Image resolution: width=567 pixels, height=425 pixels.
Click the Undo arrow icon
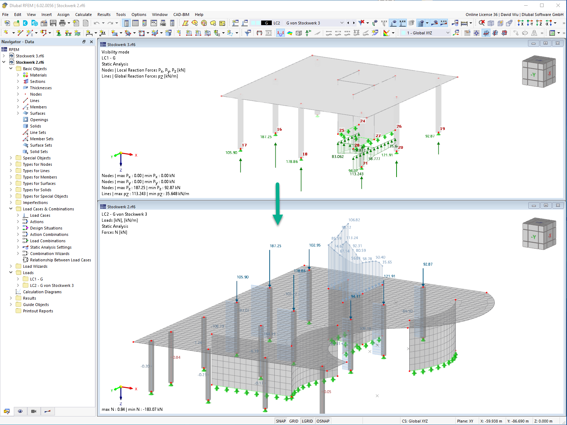(x=97, y=23)
